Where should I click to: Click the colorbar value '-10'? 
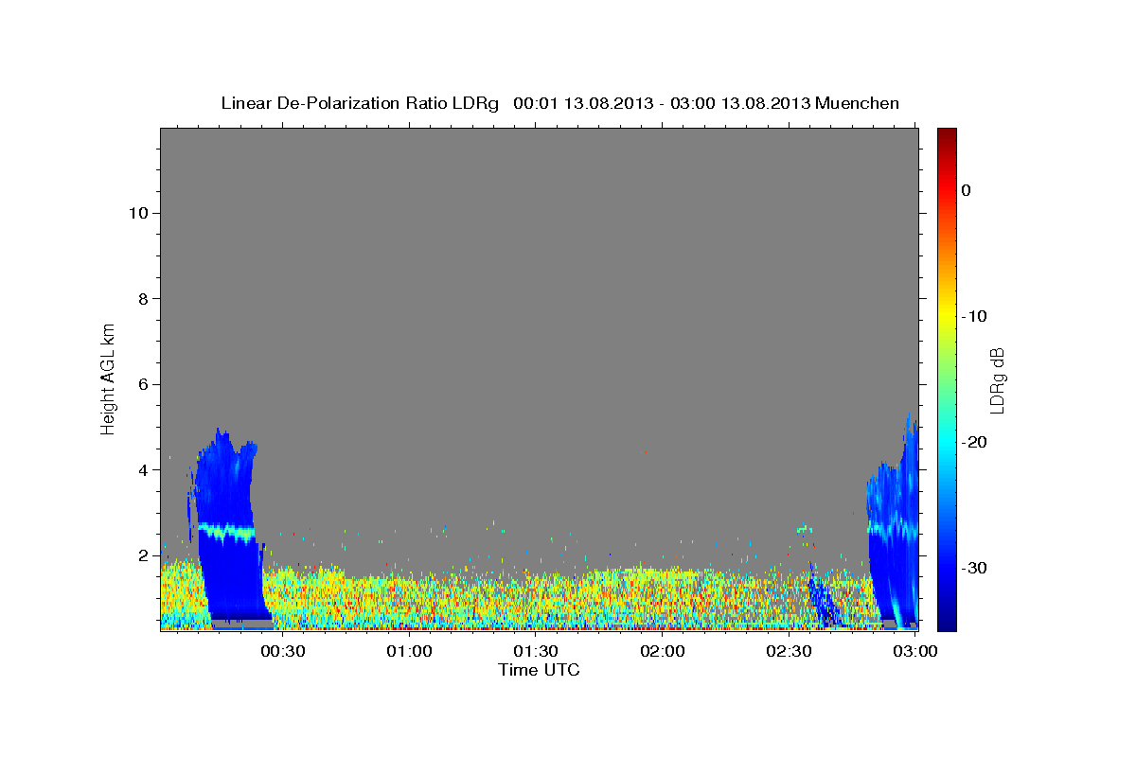click(975, 316)
